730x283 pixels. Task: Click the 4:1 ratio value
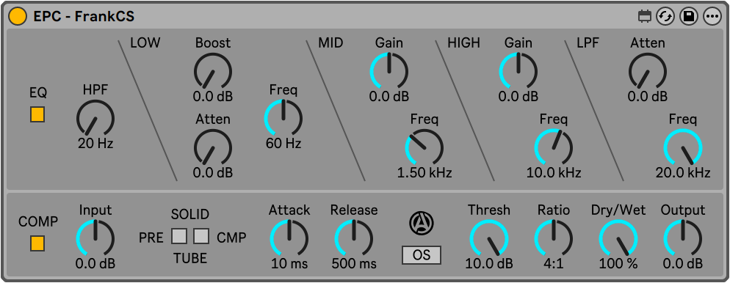click(x=554, y=264)
